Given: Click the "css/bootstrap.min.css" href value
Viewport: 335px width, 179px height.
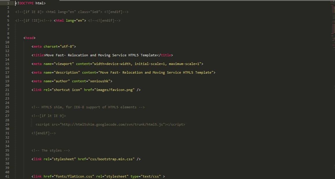Looking at the screenshot, I should point(111,159).
